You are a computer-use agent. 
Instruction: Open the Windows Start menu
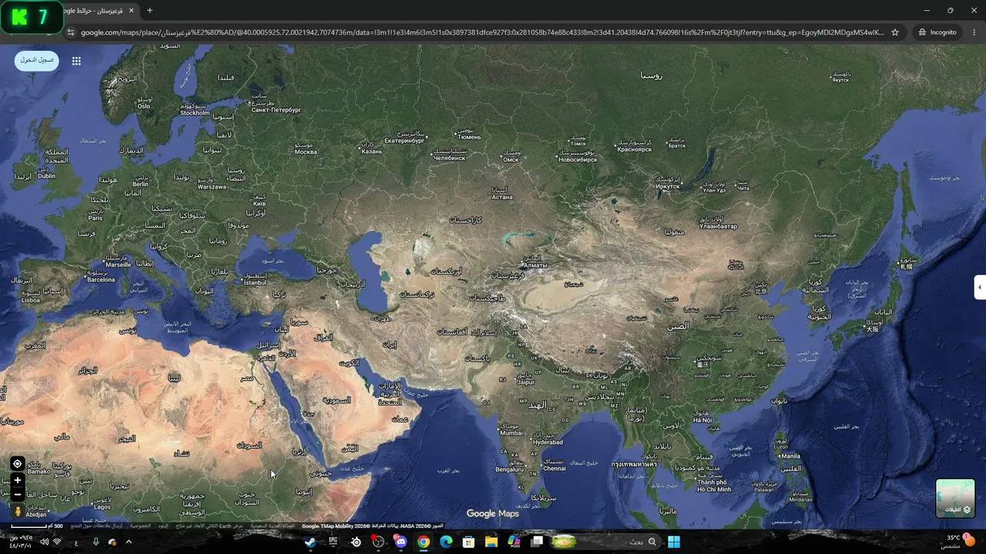(674, 542)
